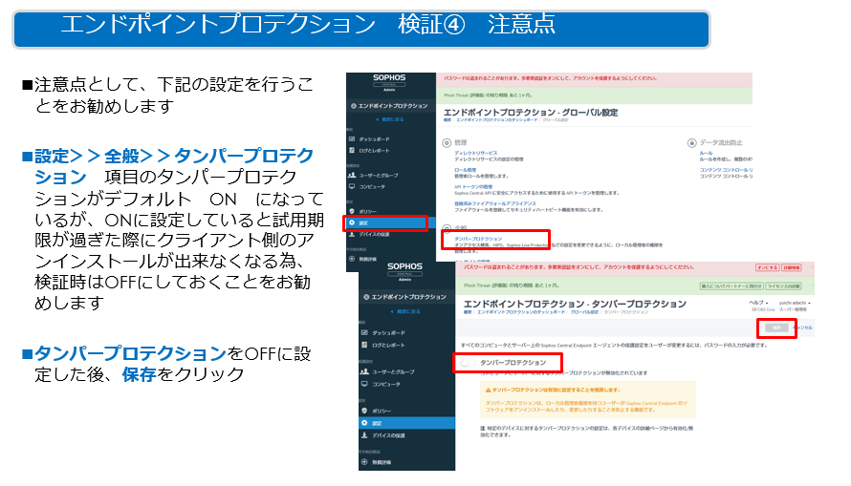The image size is (851, 486).
Task: Click the 保存 button on Tamper Protection page
Action: coord(776,328)
